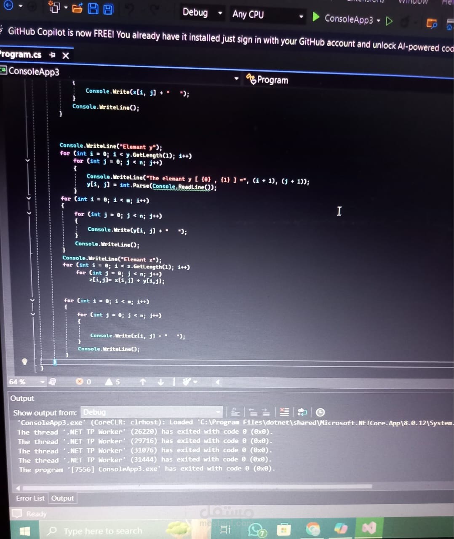Click the Console.WriteLine("Elemant z") code line

(x=112, y=259)
